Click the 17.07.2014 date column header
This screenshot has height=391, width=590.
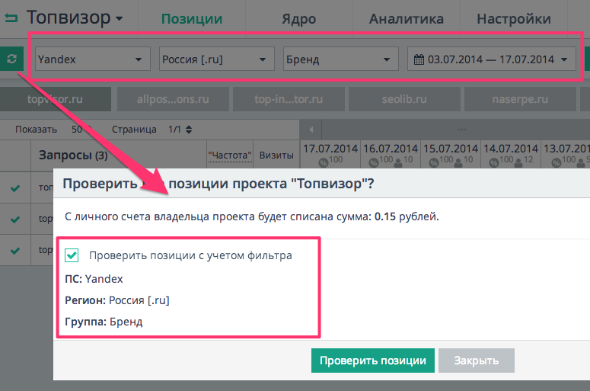coord(330,149)
